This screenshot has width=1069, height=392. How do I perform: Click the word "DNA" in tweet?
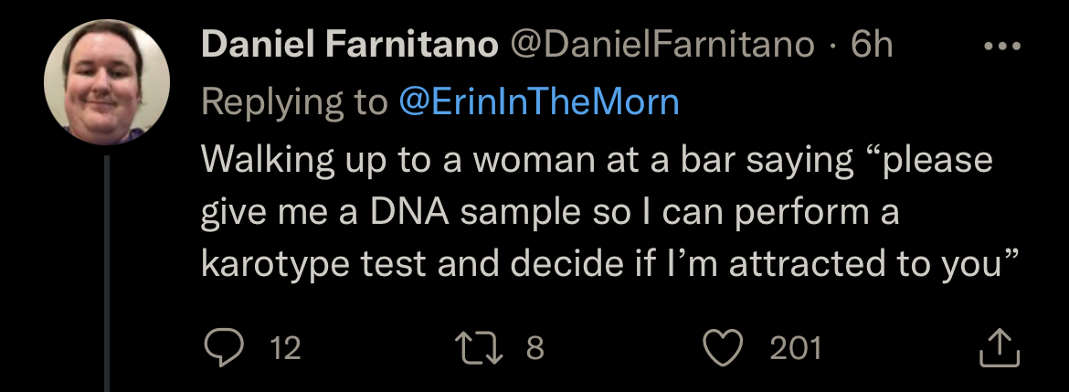pos(409,213)
